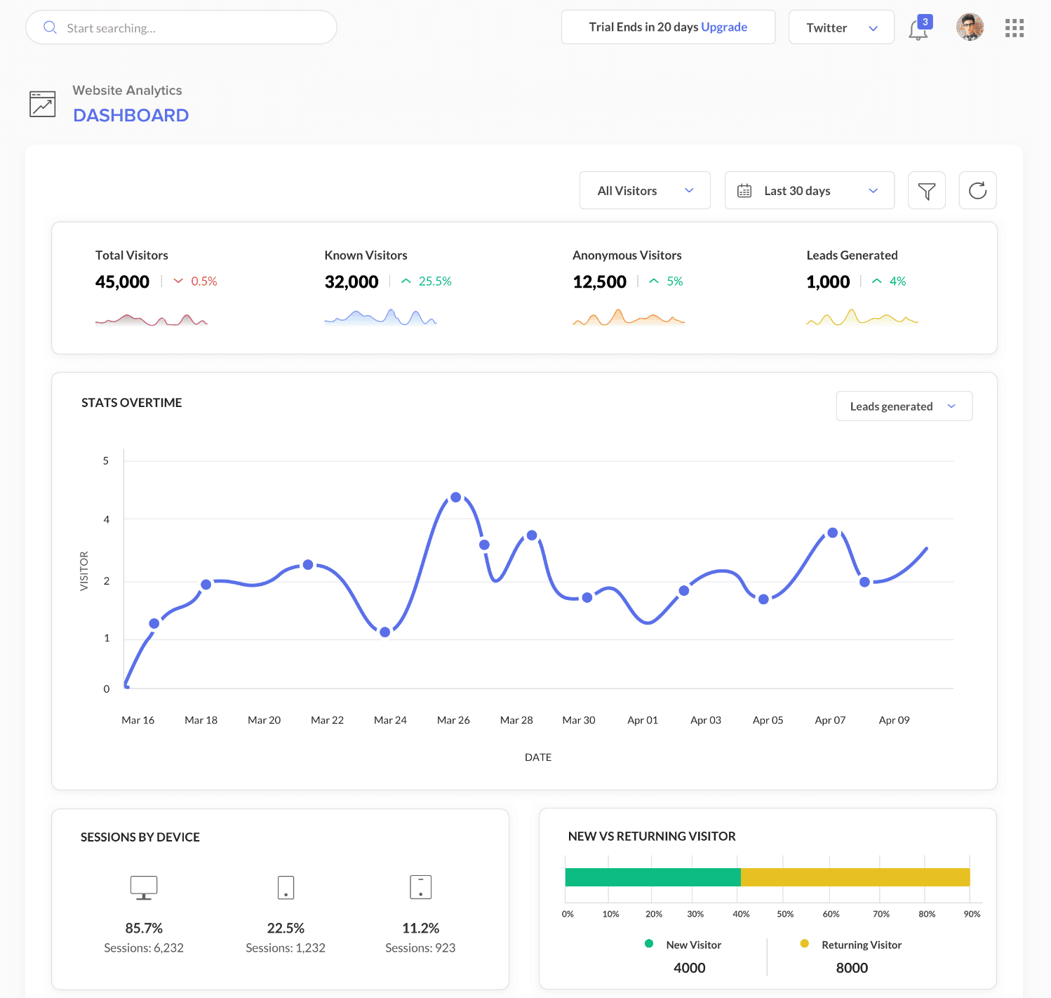Click the chart data point near Mar 28
This screenshot has width=1051, height=998.
click(x=532, y=535)
